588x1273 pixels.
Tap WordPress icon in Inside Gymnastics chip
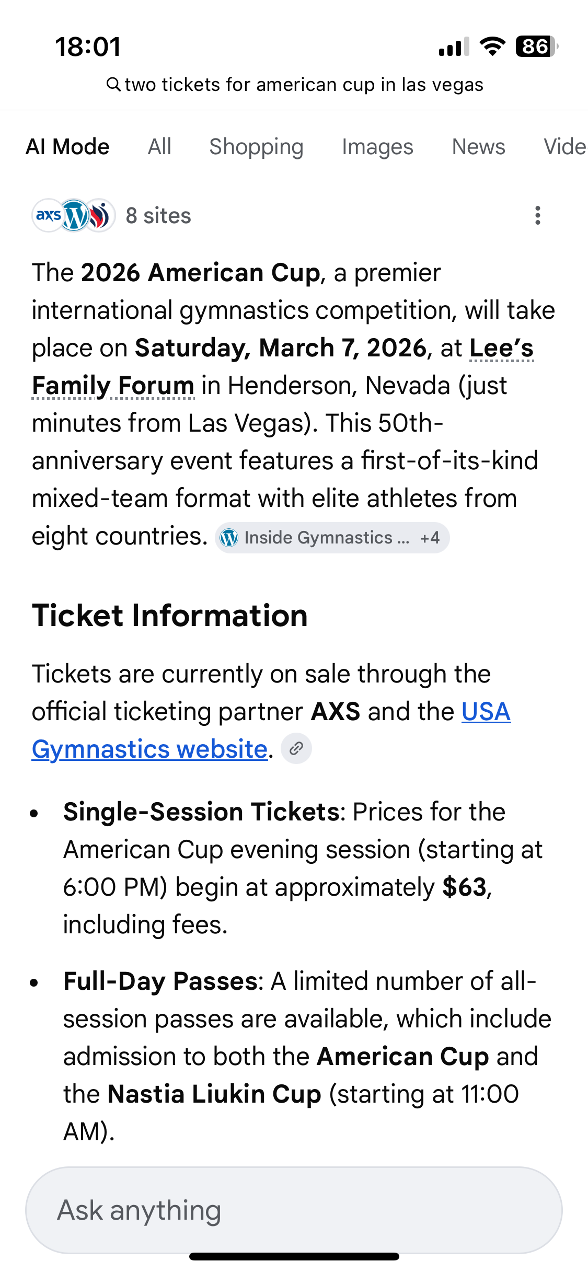(x=229, y=538)
